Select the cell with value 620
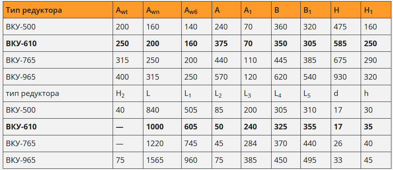Screen dimensions: 393x170 click(x=281, y=77)
